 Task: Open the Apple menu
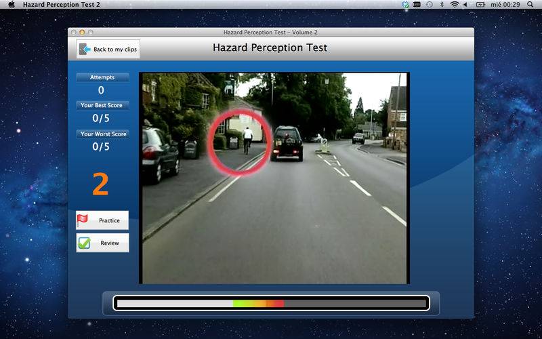click(x=12, y=5)
